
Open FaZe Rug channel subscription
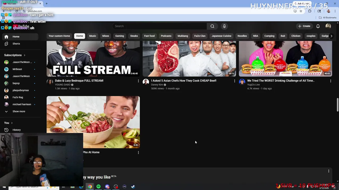pos(20,97)
